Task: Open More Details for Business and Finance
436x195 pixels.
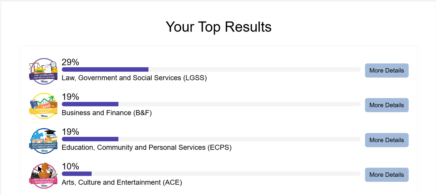Action: [x=386, y=105]
